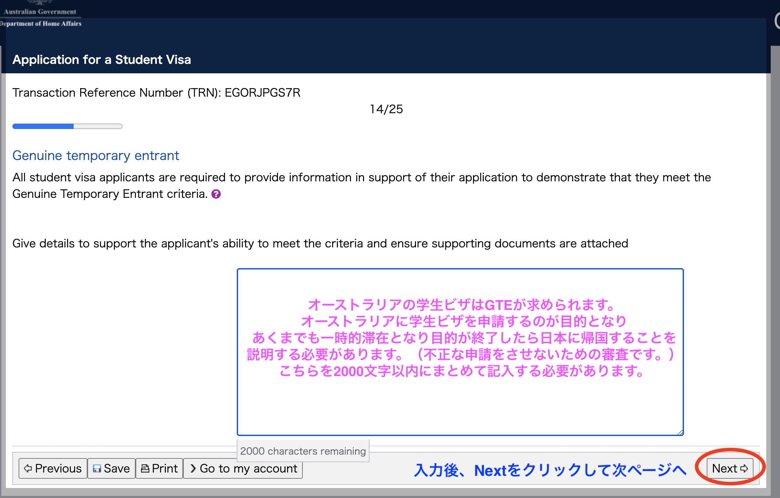Click inside the Genuine temporary entrant text area
Viewport: 780px width, 498px height.
pos(460,352)
